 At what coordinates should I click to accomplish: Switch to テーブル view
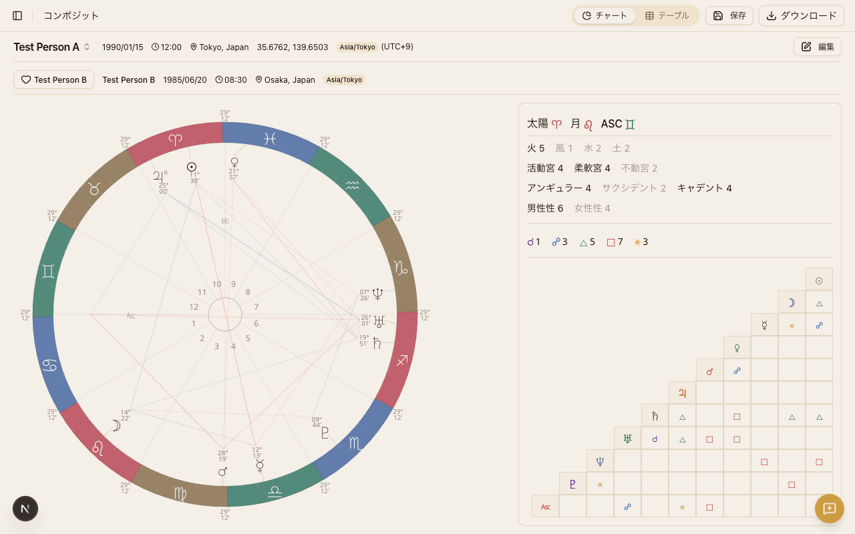[667, 15]
